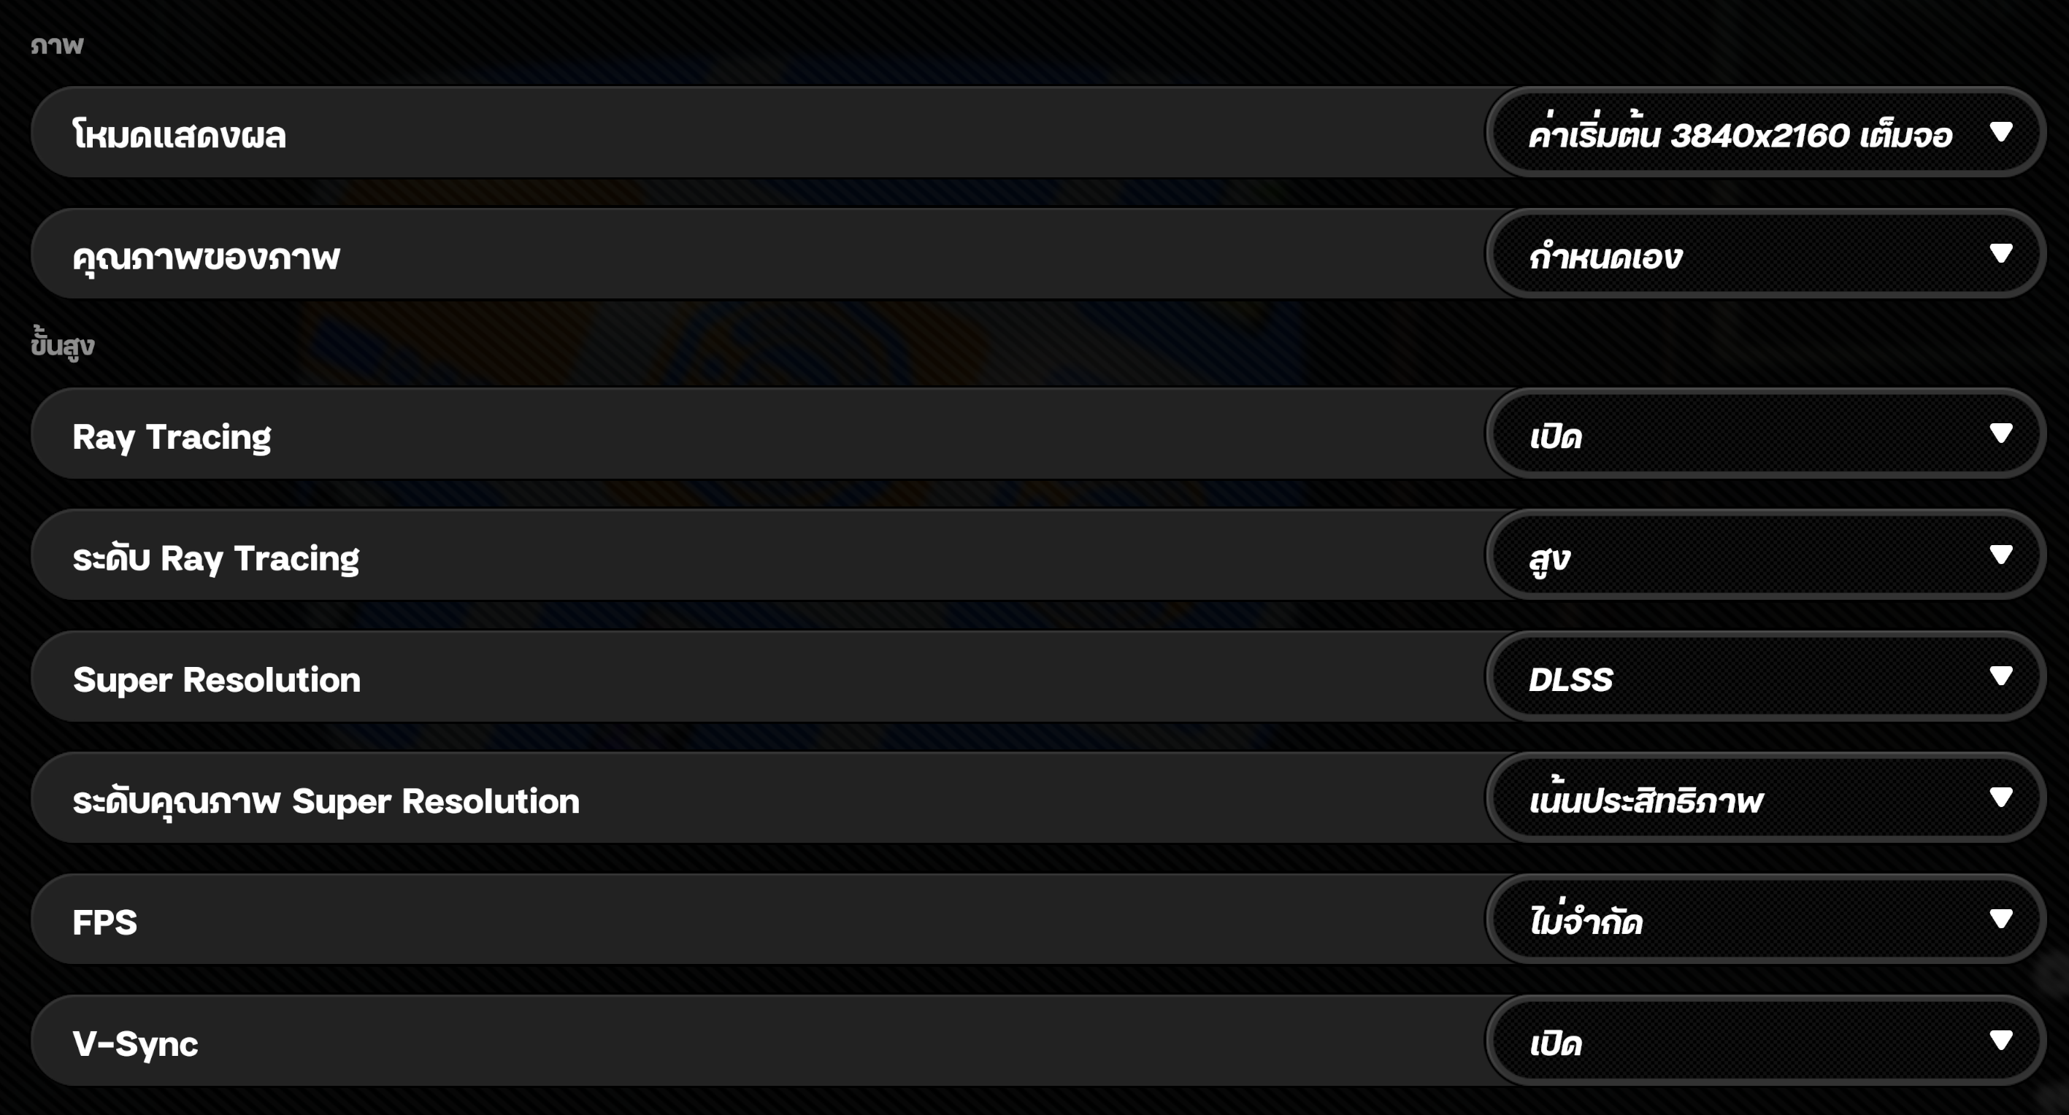The width and height of the screenshot is (2069, 1115).
Task: Open the ไม่จำกัด FPS limit dropdown
Action: [1586, 921]
